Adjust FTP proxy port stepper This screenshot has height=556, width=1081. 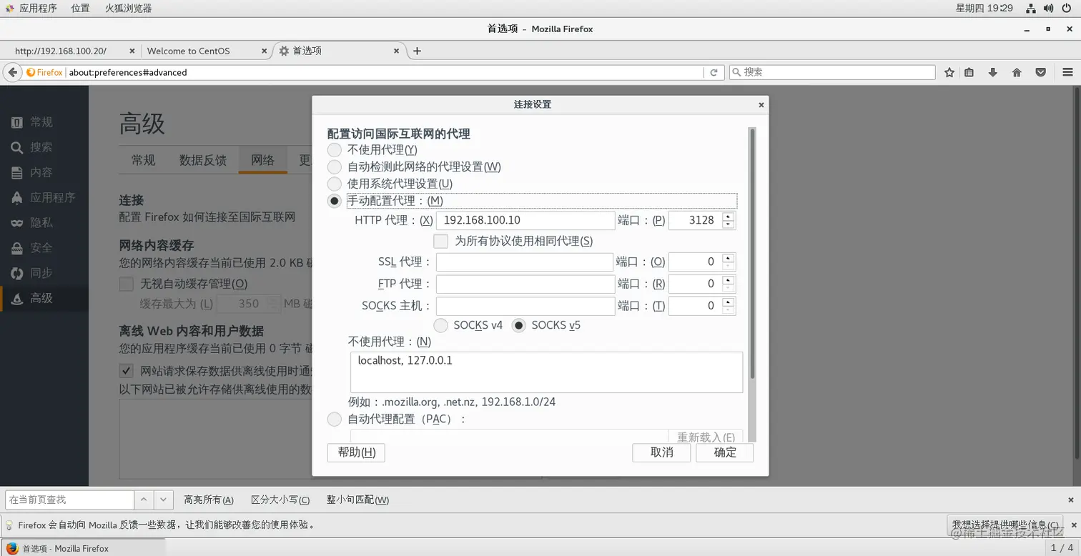(x=728, y=284)
